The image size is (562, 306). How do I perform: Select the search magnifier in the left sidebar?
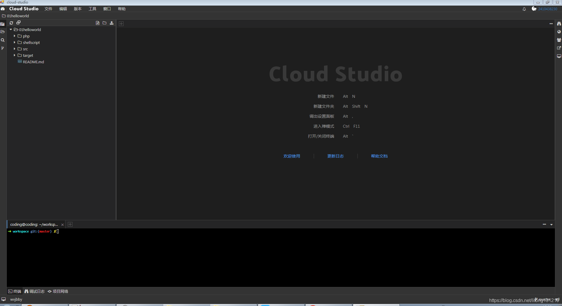[x=3, y=40]
